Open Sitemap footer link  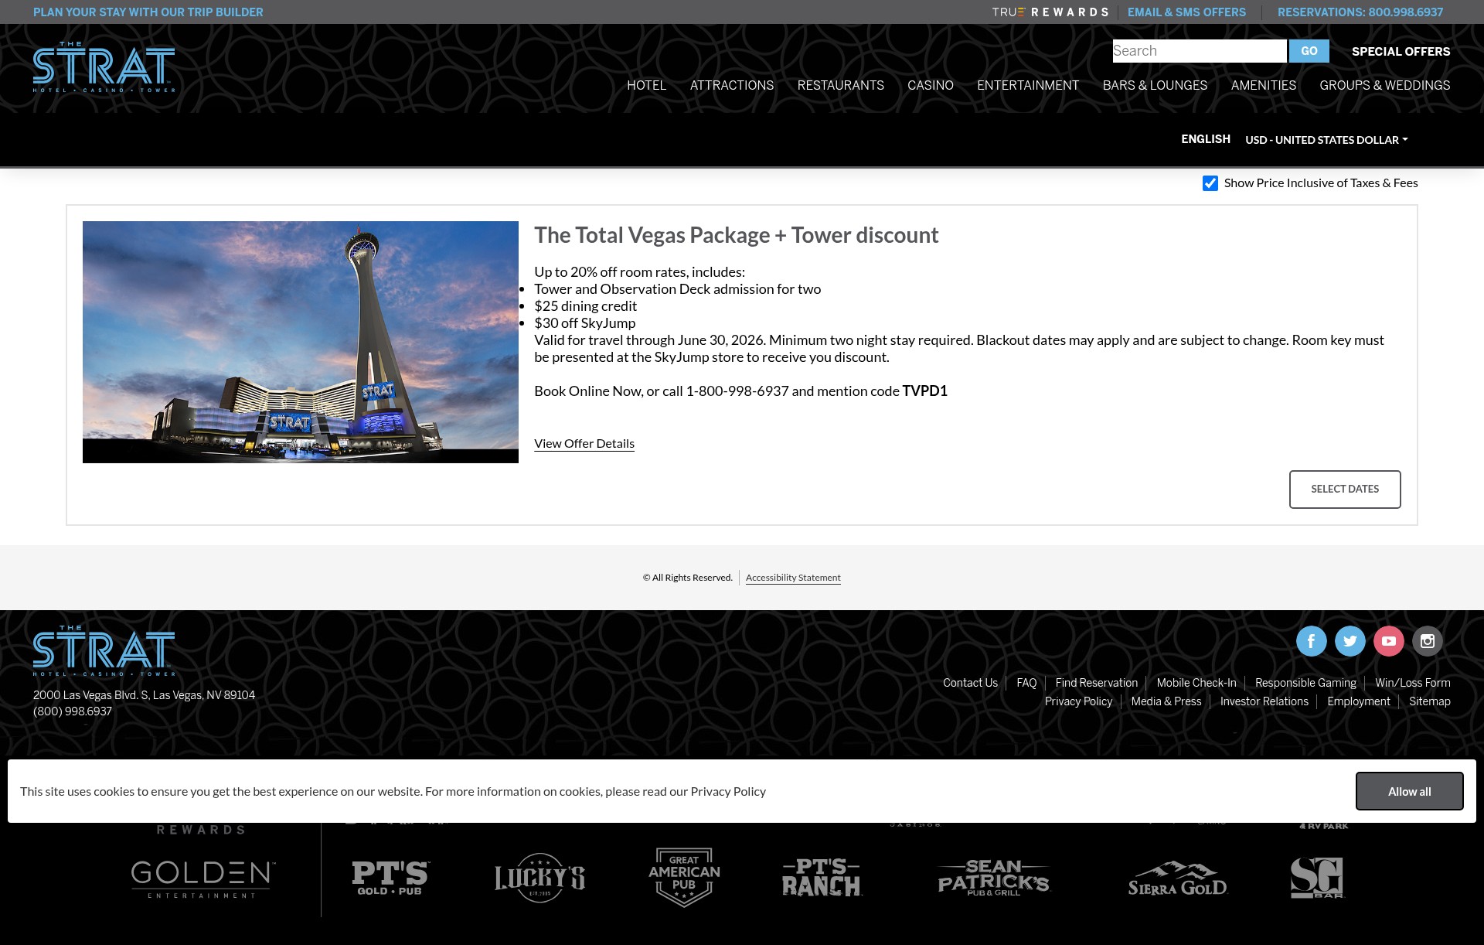click(x=1429, y=701)
